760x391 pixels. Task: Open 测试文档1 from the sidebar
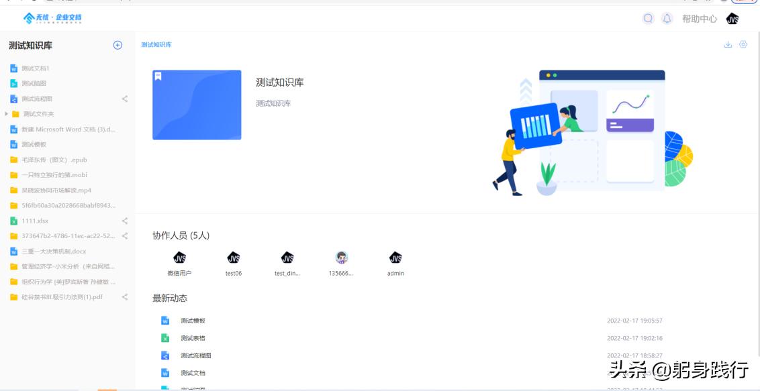click(36, 68)
